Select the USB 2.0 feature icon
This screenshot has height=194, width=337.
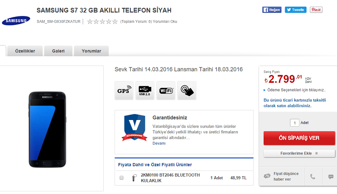point(145,91)
